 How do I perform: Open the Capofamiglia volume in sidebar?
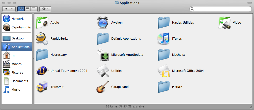17,27
